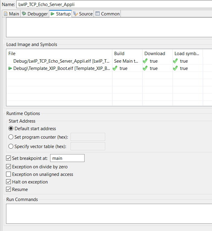This screenshot has height=231, width=212.
Task: Click the Main tab document icon
Action: point(5,14)
